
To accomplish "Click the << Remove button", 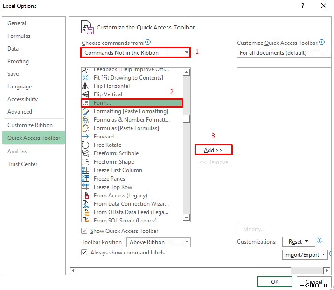I will point(214,162).
